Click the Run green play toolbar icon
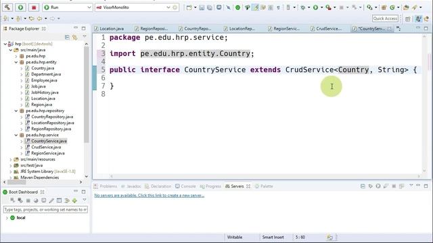 [x=316, y=7]
